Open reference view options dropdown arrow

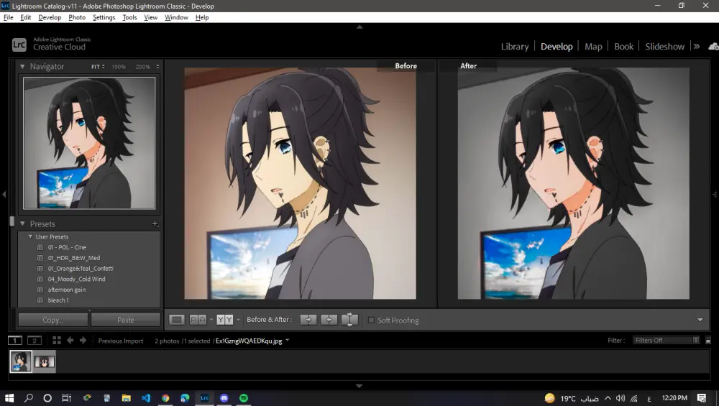(x=211, y=320)
